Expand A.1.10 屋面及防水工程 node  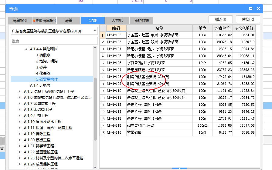20,122
